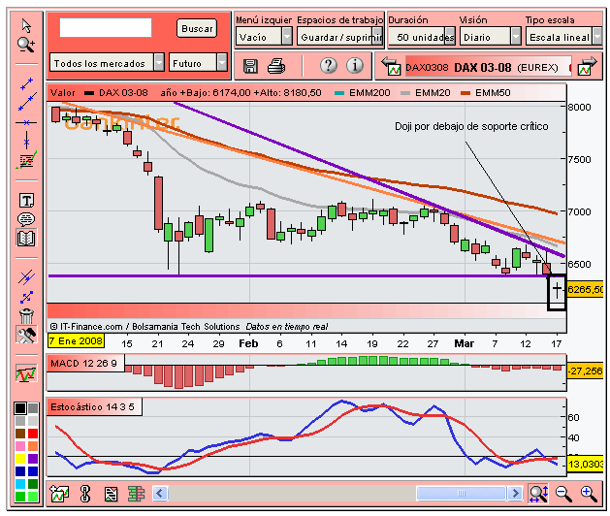Choose the extended trend line tool
Screen dimensions: 610x516
click(27, 102)
